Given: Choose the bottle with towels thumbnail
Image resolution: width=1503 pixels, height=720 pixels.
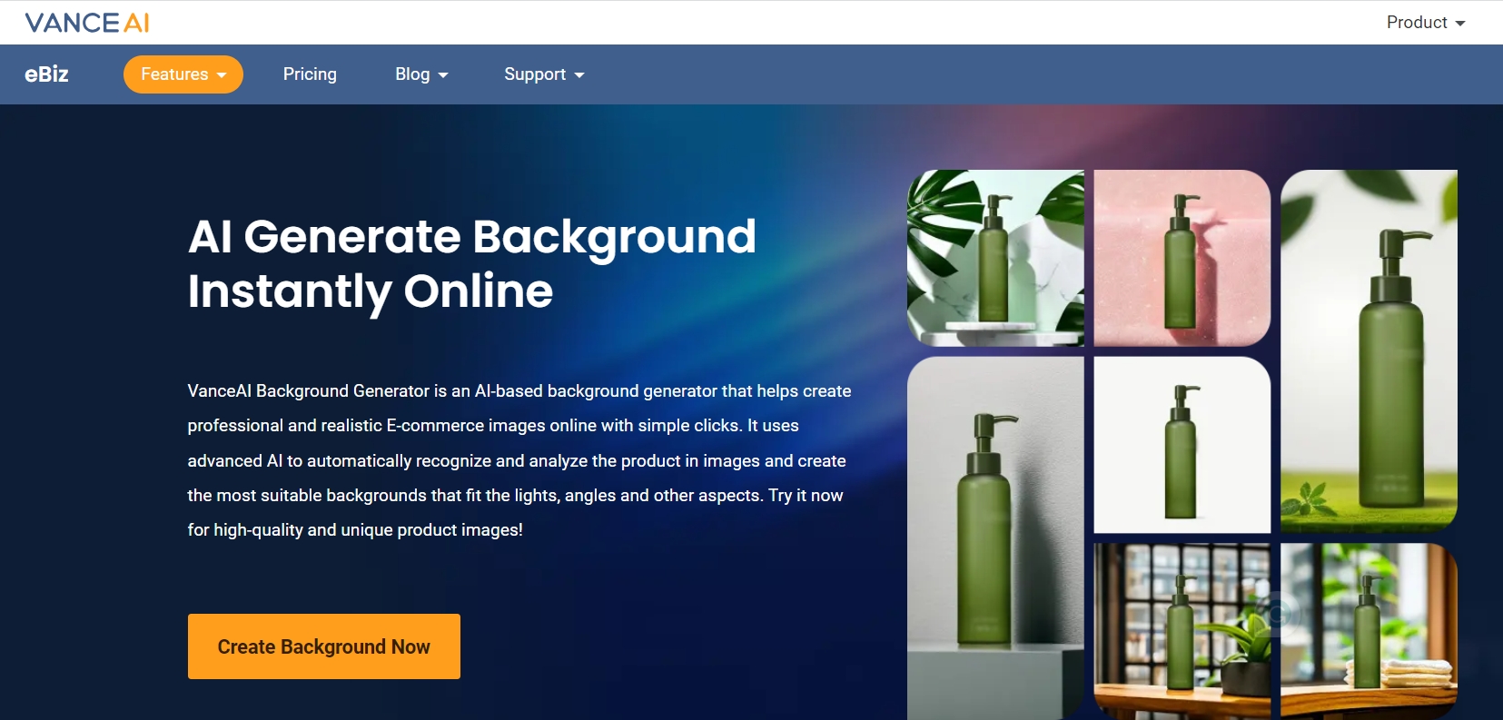Looking at the screenshot, I should click(x=1369, y=632).
